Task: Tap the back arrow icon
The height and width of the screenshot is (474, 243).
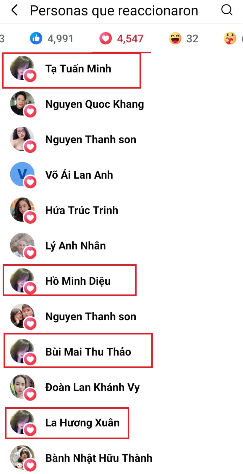Action: 14,10
